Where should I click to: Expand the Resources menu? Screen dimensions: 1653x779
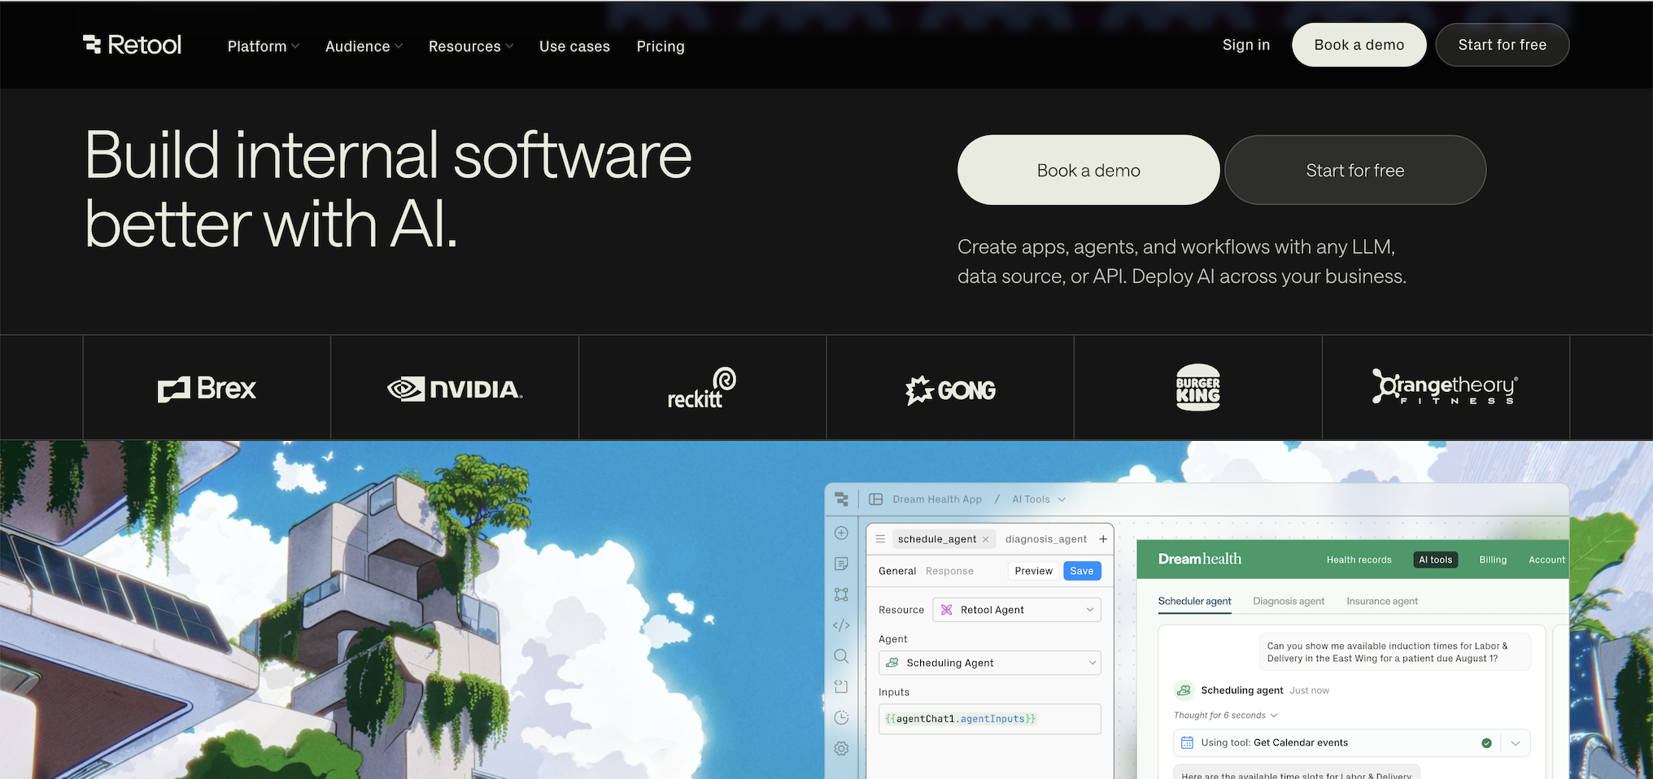471,46
